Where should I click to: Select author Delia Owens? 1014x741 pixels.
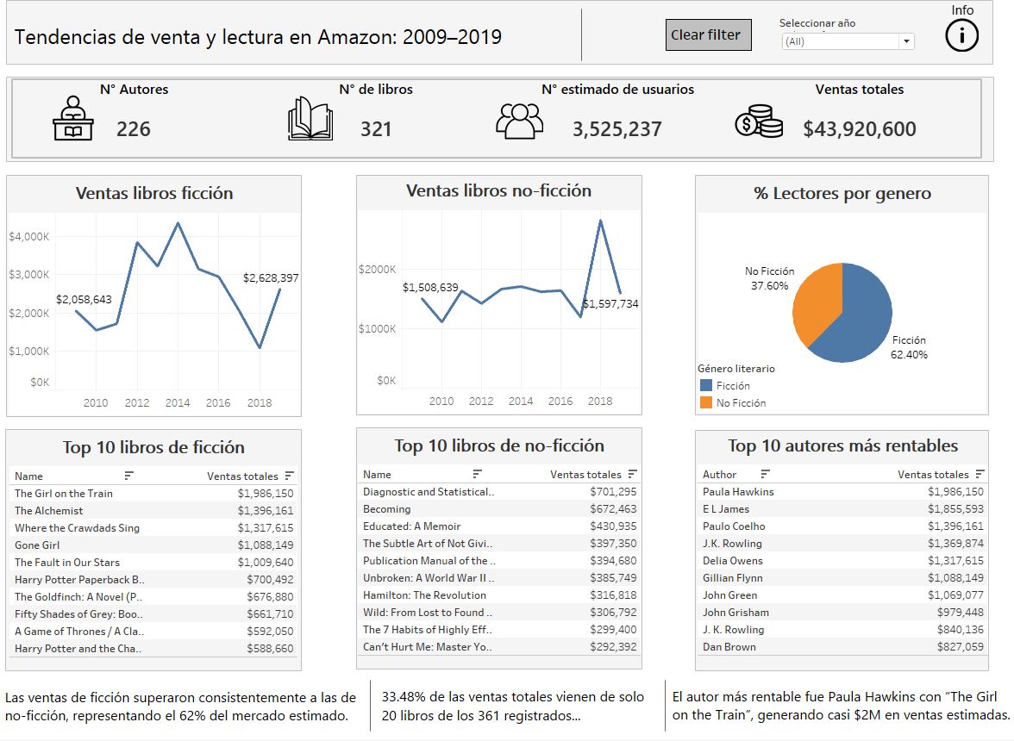pyautogui.click(x=733, y=561)
